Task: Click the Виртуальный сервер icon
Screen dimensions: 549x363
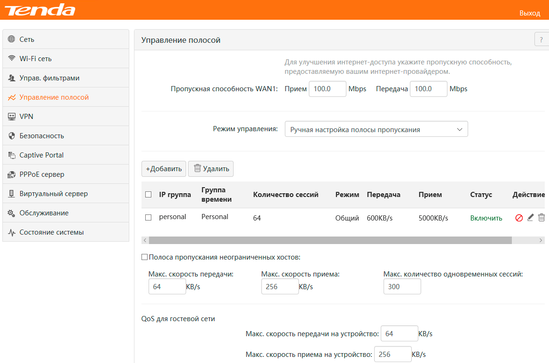Action: pos(12,193)
